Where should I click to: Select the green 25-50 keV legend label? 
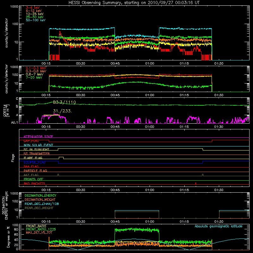pos(35,17)
